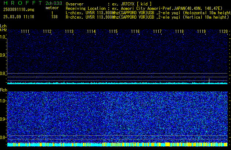The width and height of the screenshot is (231, 150).
Task: Click the Lch 0.8 kHz axis label
Action: click(3, 74)
